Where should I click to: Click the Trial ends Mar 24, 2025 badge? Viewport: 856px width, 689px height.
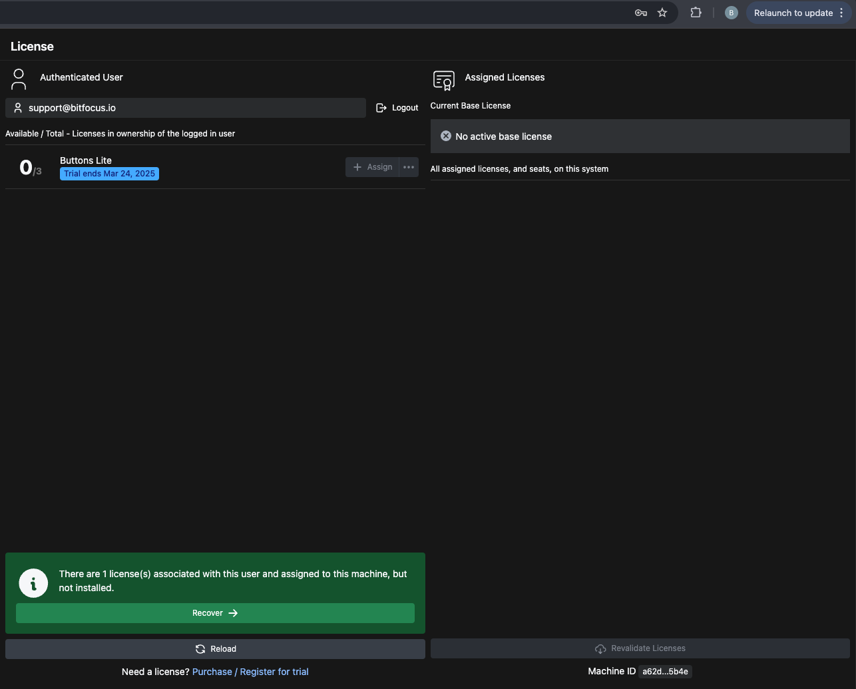pos(109,174)
